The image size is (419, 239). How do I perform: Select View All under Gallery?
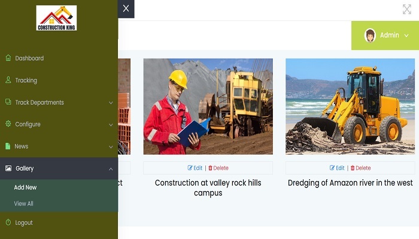tap(24, 204)
